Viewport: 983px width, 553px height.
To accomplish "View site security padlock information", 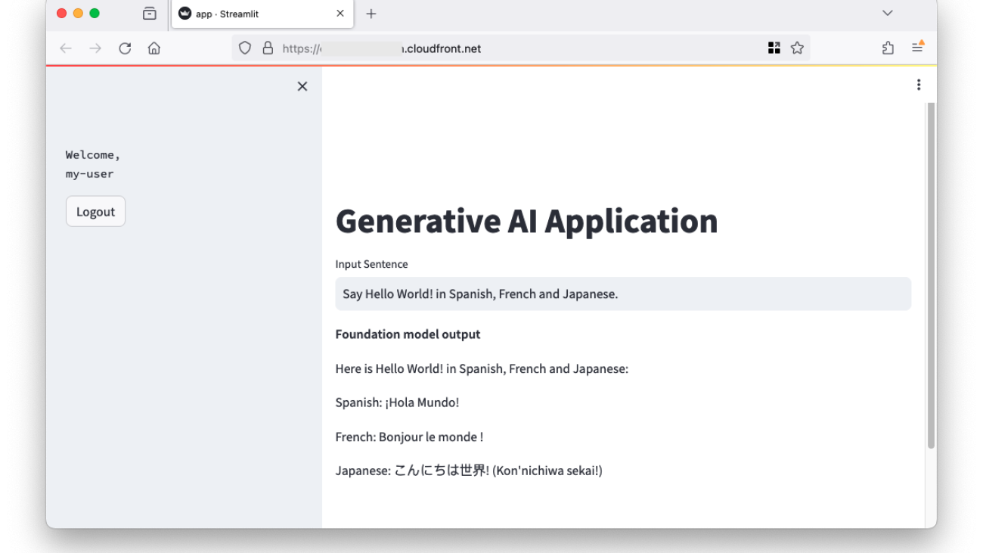I will click(267, 48).
